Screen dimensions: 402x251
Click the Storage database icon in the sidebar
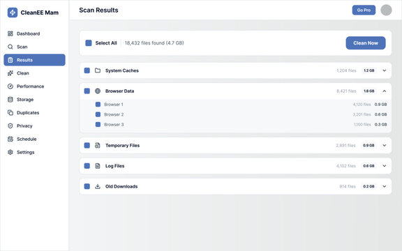pyautogui.click(x=10, y=100)
